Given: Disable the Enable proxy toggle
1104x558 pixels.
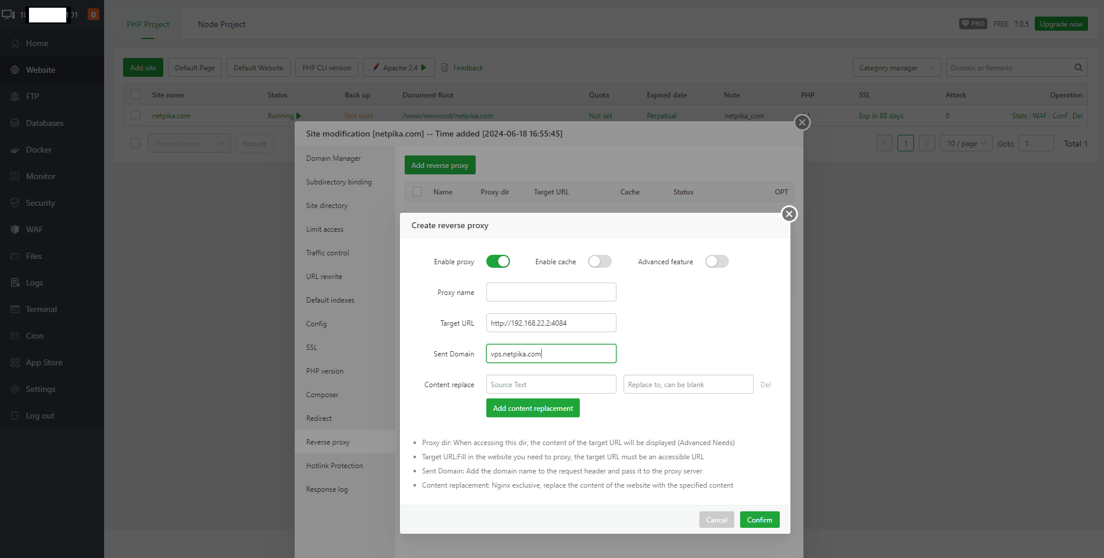Looking at the screenshot, I should (x=498, y=261).
